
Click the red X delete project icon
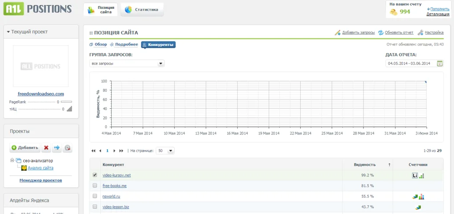click(46, 148)
